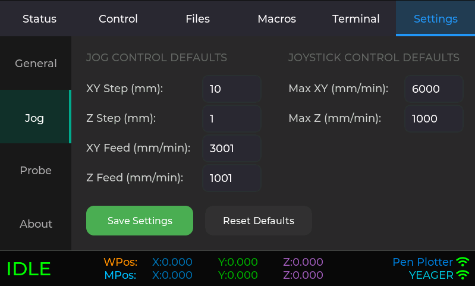Screen dimensions: 475x286
Task: Click the Z Step (mm) input
Action: (231, 119)
